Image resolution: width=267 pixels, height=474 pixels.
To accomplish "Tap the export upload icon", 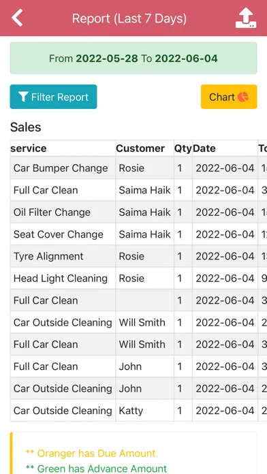I will [246, 18].
